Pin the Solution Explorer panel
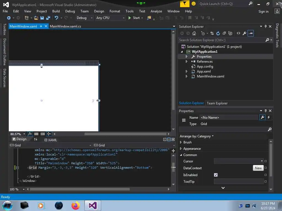Viewport: 282px width, 211px height. 266,26
